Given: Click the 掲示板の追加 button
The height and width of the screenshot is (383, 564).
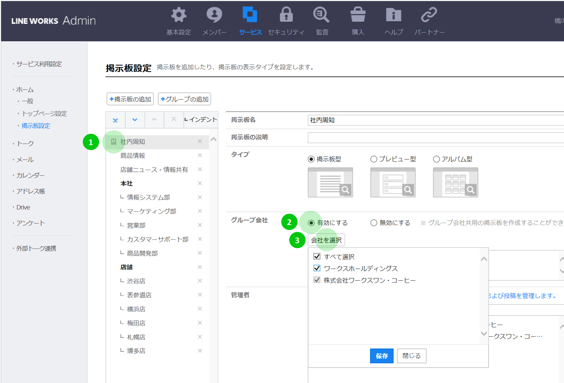Looking at the screenshot, I should click(x=130, y=99).
